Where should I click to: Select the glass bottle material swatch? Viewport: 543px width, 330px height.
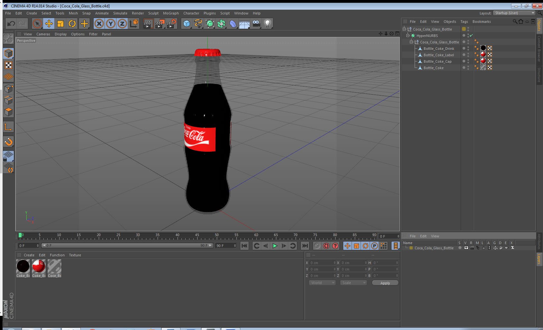click(54, 266)
